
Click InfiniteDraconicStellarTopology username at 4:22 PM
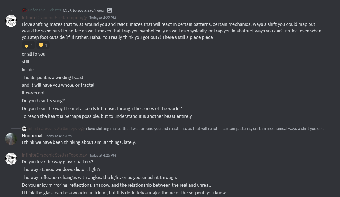[54, 18]
